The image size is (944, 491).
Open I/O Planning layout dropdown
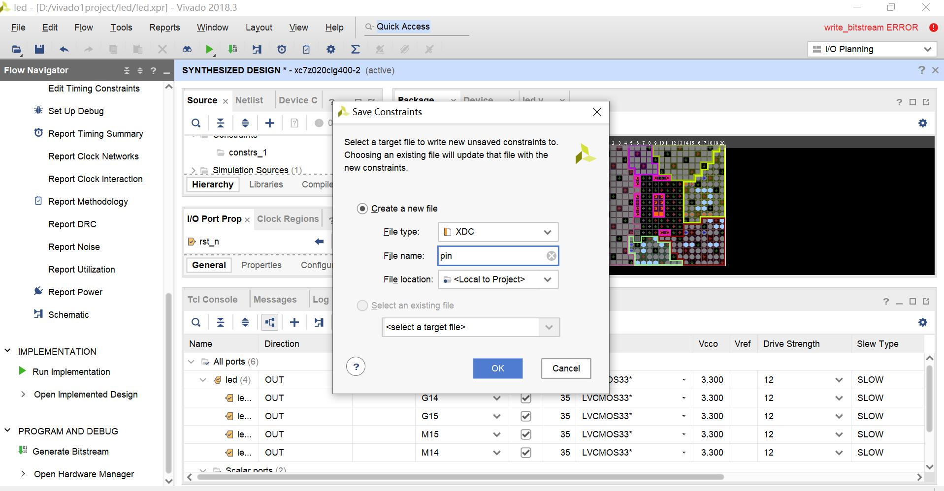click(872, 49)
